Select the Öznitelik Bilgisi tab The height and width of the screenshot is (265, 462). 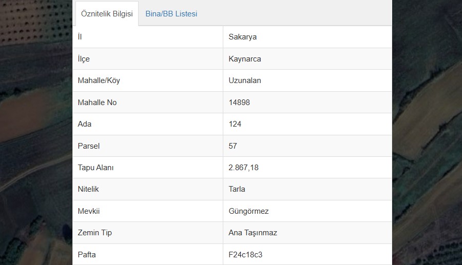tap(107, 14)
